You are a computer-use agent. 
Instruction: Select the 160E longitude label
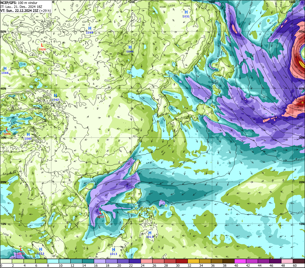pyautogui.click(x=292, y=2)
